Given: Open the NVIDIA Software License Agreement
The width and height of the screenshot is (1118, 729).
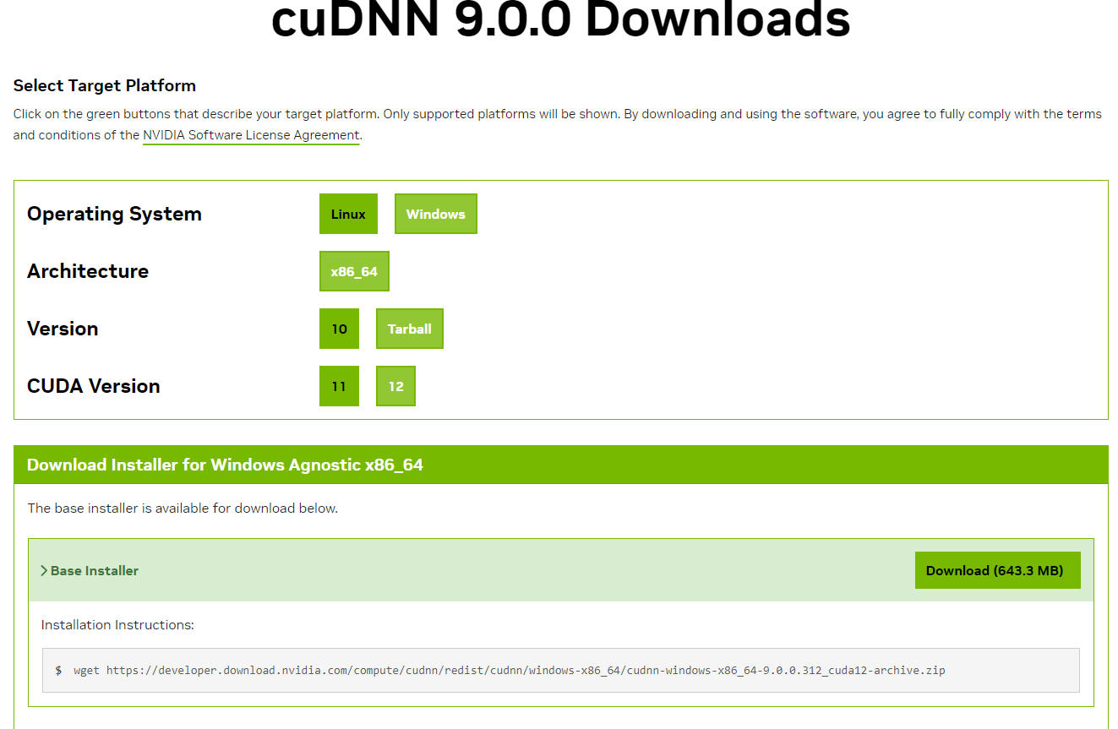Looking at the screenshot, I should pos(250,135).
